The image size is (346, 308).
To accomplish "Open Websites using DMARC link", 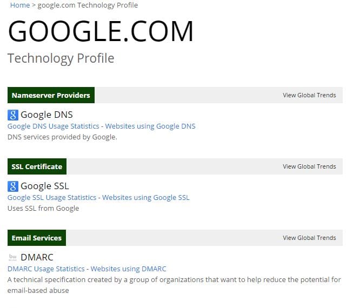I will (x=129, y=269).
